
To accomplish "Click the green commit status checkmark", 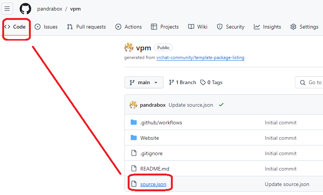I will click(x=221, y=105).
